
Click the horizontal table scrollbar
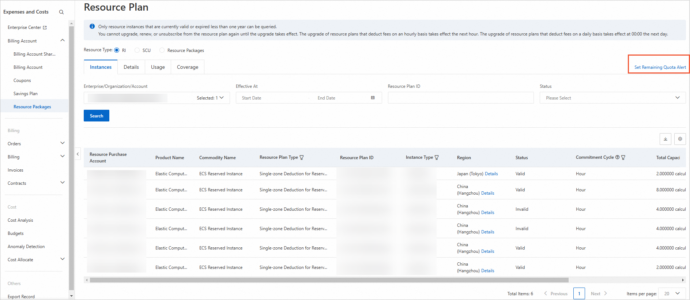click(x=329, y=280)
